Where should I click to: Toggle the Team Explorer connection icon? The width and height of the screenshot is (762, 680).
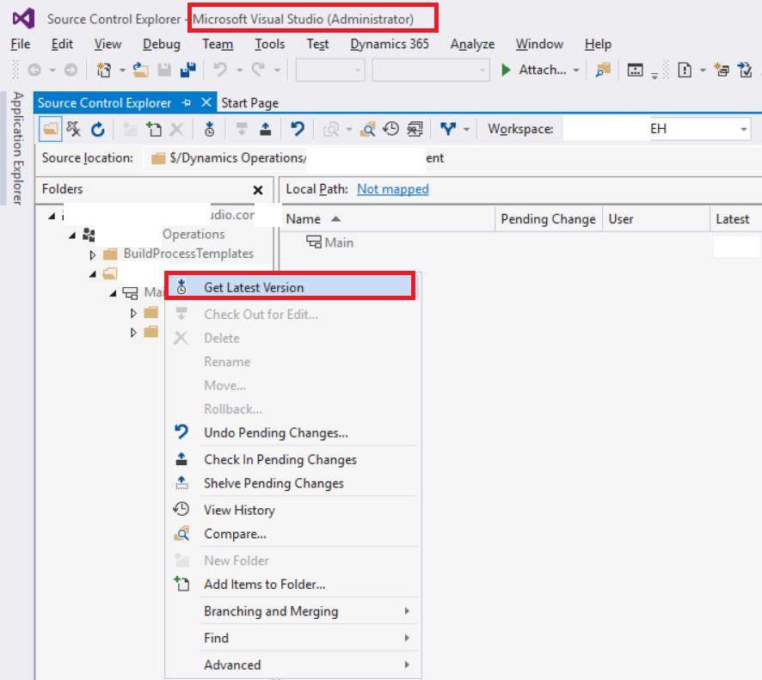75,129
